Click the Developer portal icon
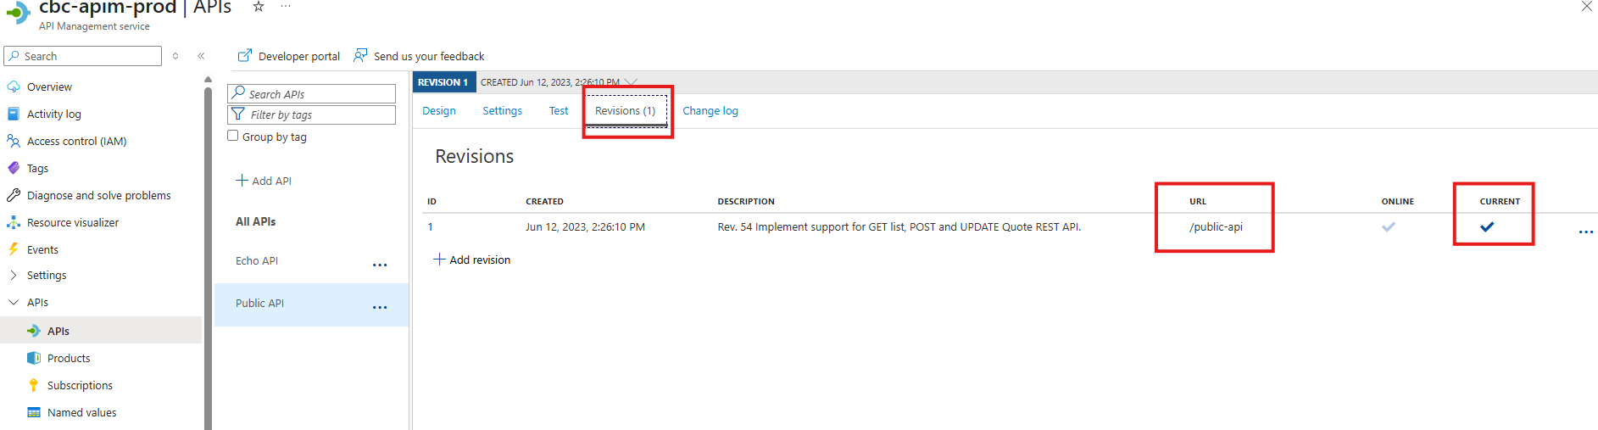The height and width of the screenshot is (430, 1598). (244, 56)
